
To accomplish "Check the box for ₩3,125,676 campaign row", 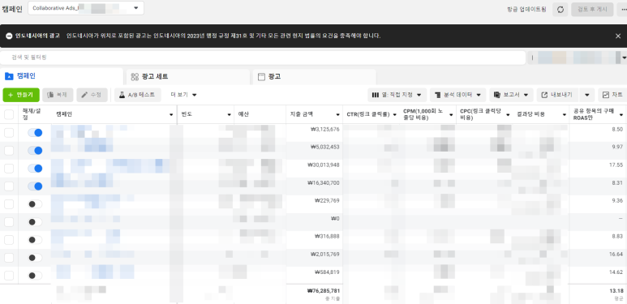I will (x=9, y=133).
